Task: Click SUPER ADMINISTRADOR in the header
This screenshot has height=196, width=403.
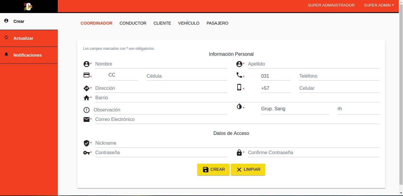Action: (x=331, y=5)
